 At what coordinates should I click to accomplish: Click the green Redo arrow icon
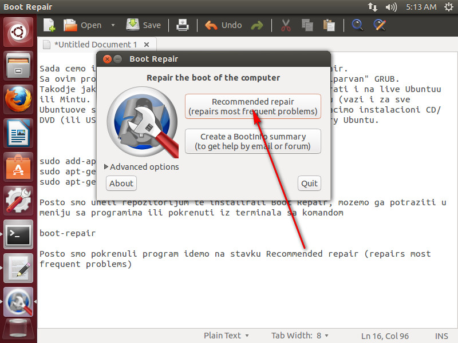pos(257,25)
